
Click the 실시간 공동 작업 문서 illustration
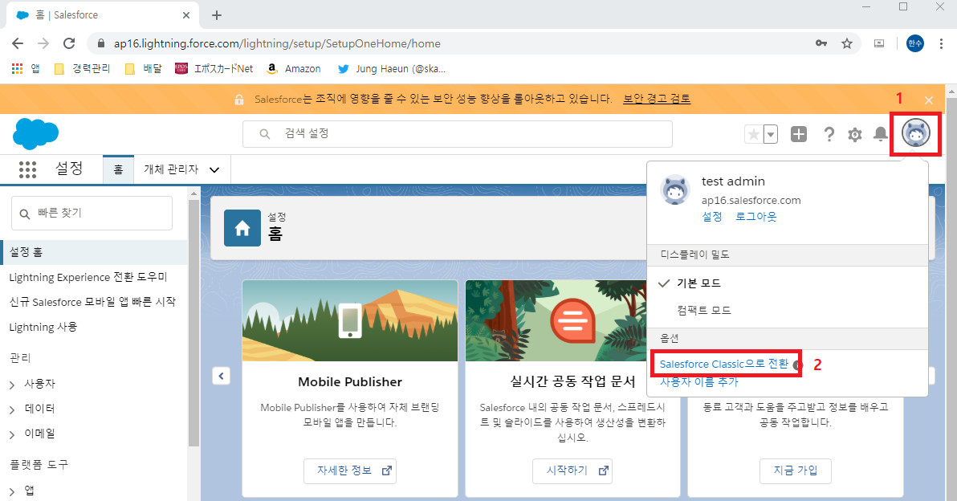pyautogui.click(x=556, y=321)
